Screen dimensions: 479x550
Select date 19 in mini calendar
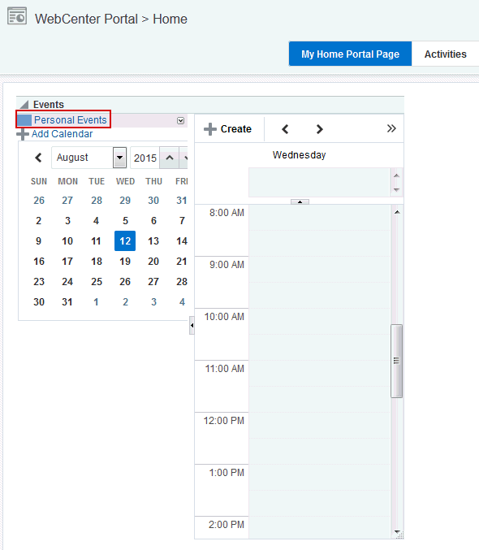(125, 262)
